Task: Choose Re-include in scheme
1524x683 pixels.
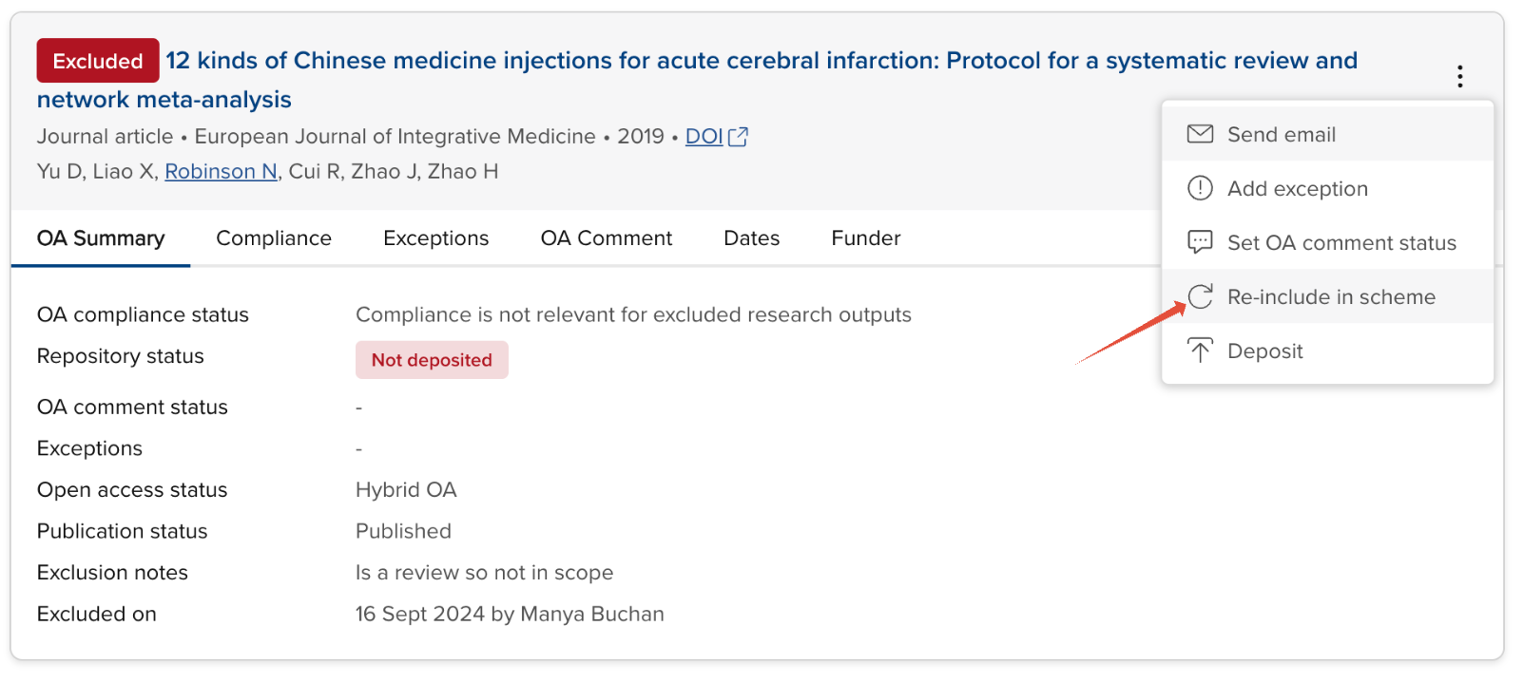Action: coord(1330,297)
